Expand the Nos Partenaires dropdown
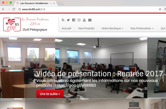 click(142, 28)
